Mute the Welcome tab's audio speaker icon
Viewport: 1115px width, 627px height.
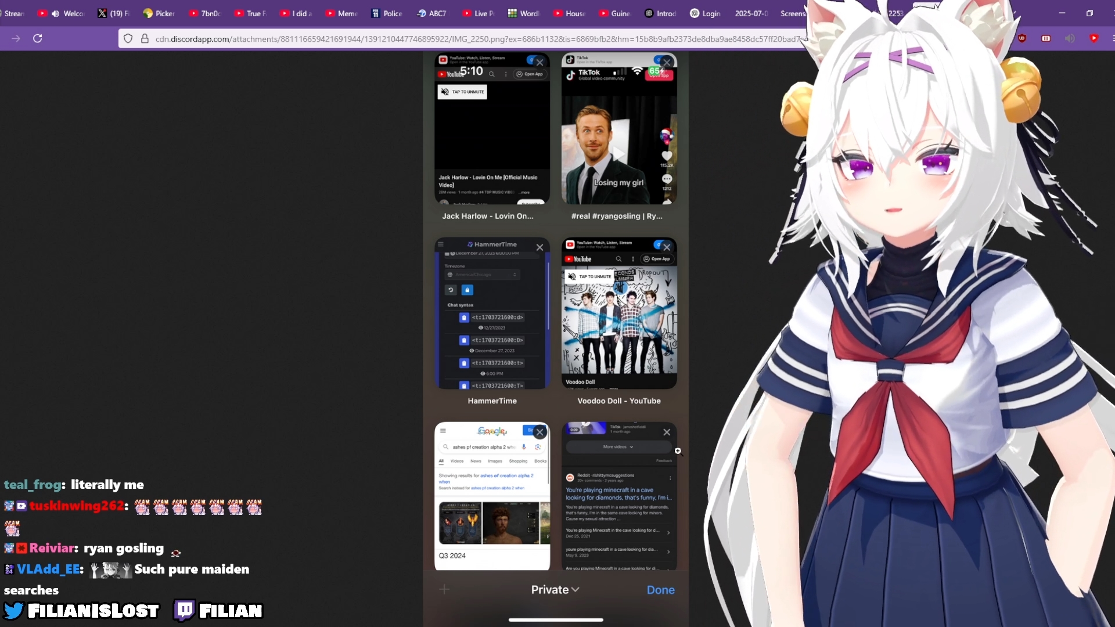(x=55, y=13)
